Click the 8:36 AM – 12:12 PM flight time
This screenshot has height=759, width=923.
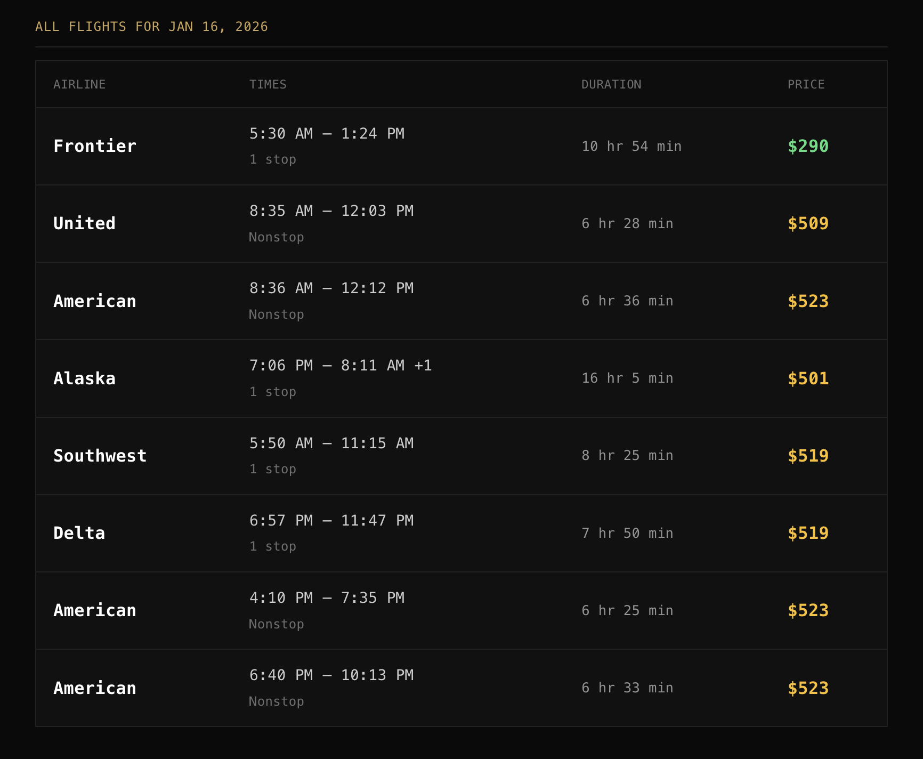tap(331, 288)
